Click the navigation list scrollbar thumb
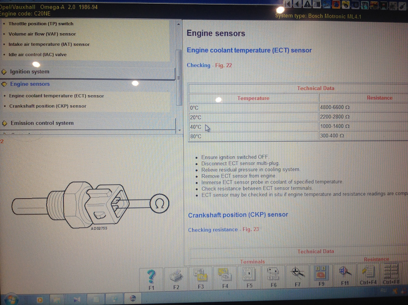The height and width of the screenshot is (305, 408). click(x=179, y=77)
